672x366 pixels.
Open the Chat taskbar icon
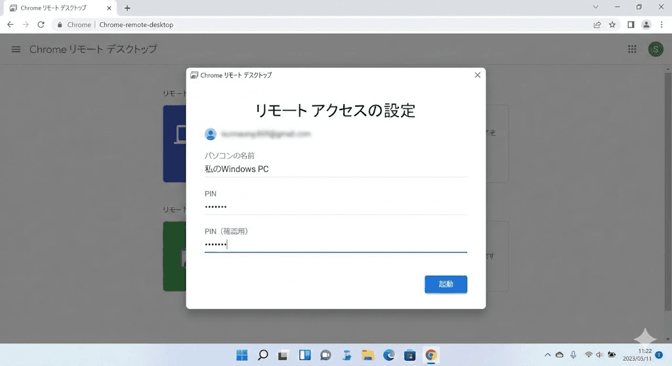click(325, 355)
